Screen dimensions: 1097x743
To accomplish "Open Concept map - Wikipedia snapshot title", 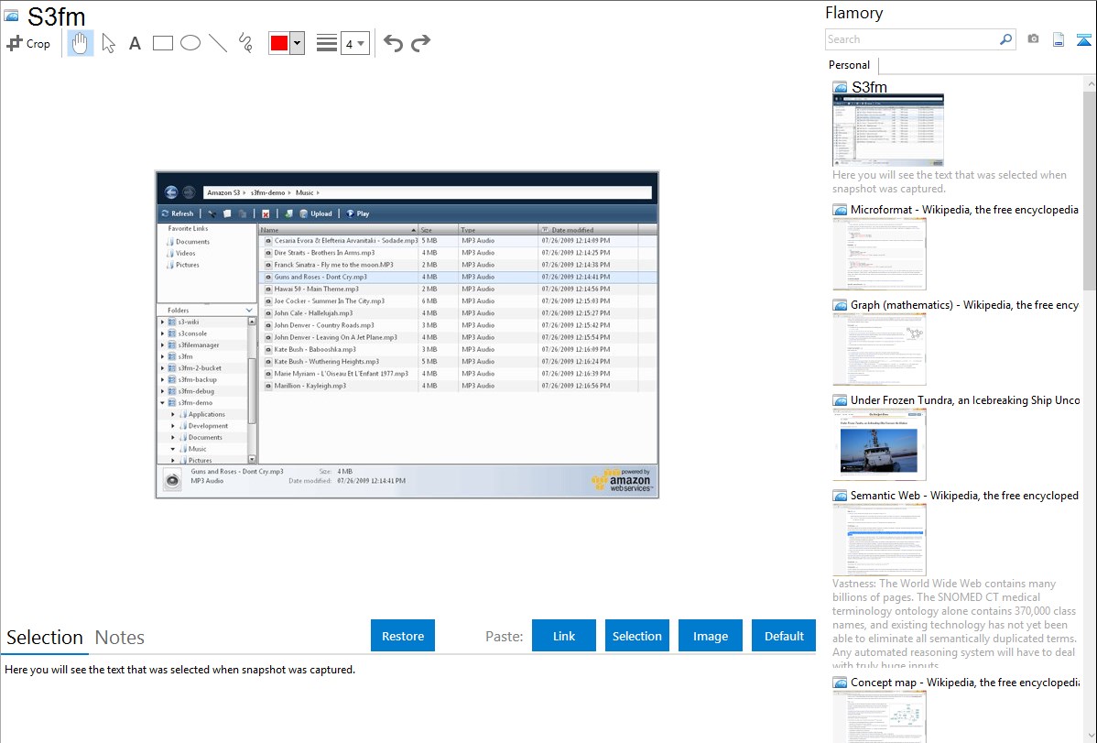I will click(964, 682).
